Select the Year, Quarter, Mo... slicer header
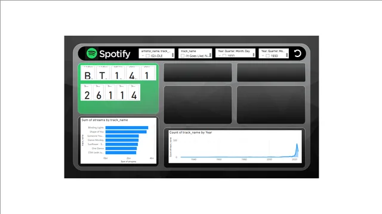 [x=273, y=51]
